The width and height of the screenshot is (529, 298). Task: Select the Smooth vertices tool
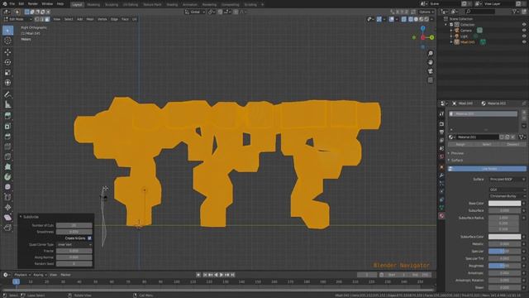(x=7, y=187)
